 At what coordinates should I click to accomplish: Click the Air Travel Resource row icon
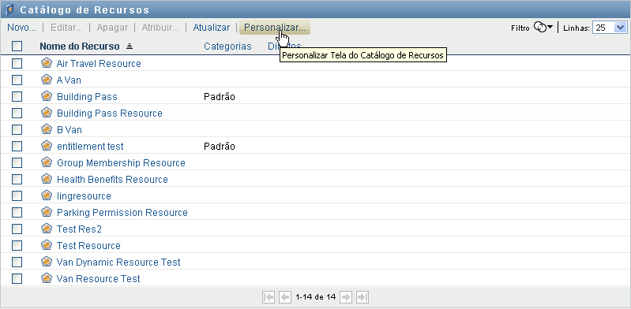(47, 63)
